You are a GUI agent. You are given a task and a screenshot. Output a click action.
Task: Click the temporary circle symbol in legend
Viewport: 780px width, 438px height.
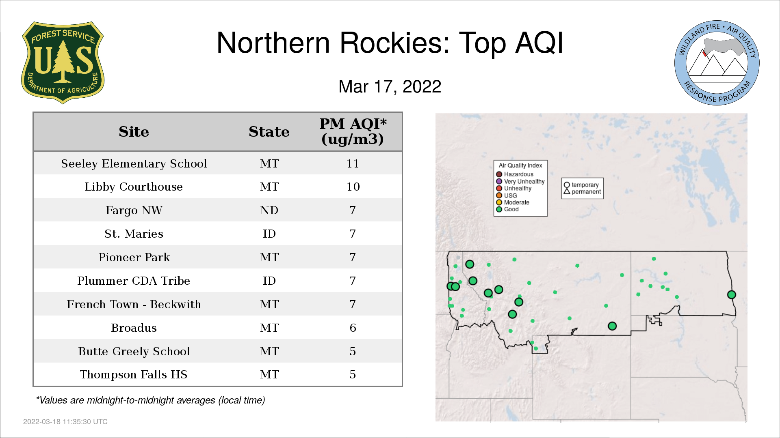tap(567, 185)
